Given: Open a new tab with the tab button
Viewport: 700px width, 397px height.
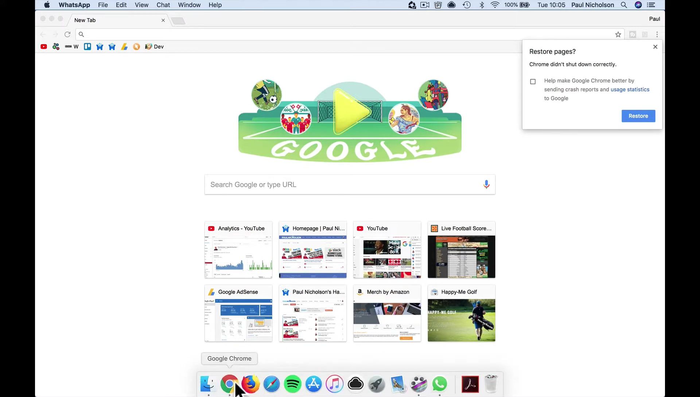Looking at the screenshot, I should click(178, 20).
